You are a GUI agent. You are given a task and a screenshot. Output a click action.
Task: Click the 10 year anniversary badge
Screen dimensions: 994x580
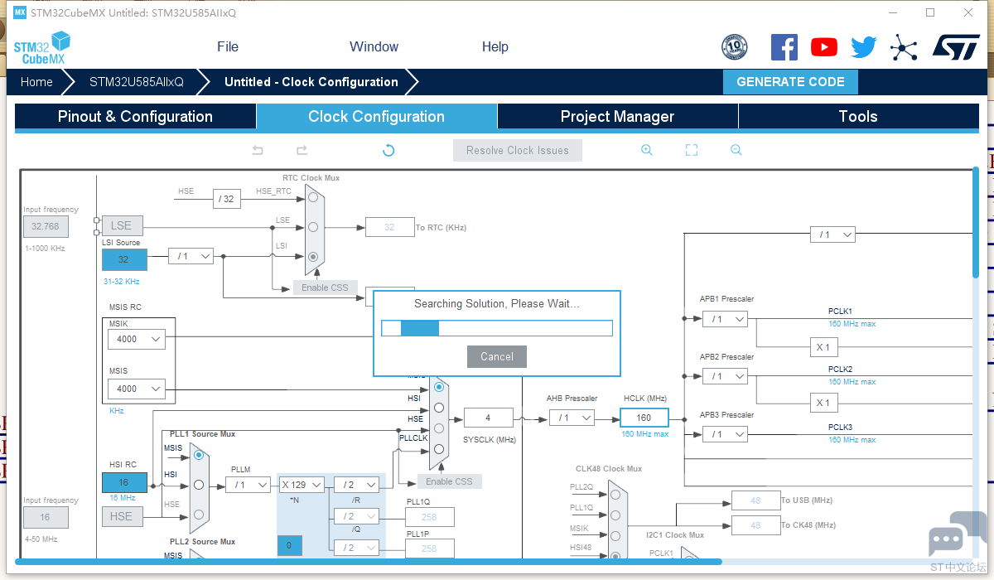[x=734, y=47]
